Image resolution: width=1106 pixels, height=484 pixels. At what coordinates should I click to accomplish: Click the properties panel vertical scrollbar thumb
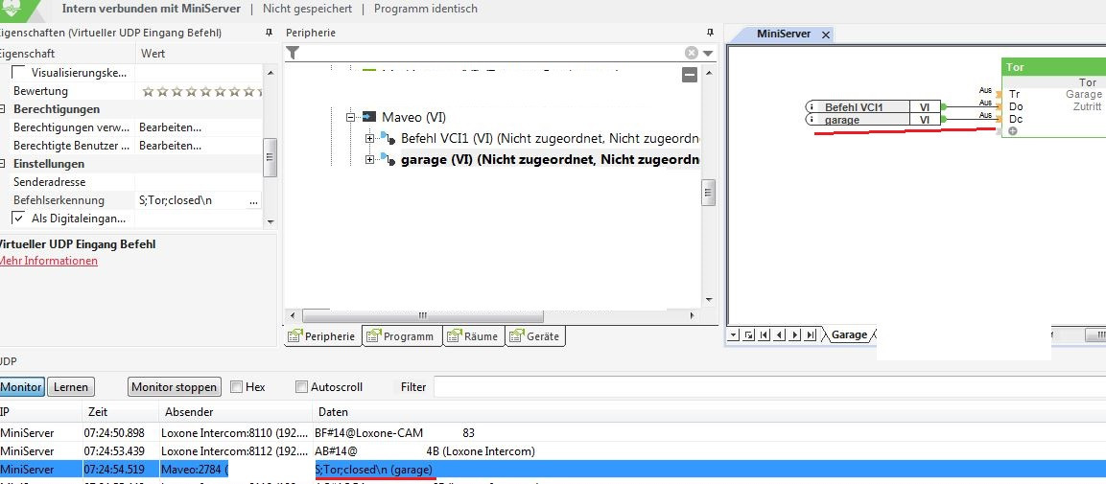click(270, 158)
